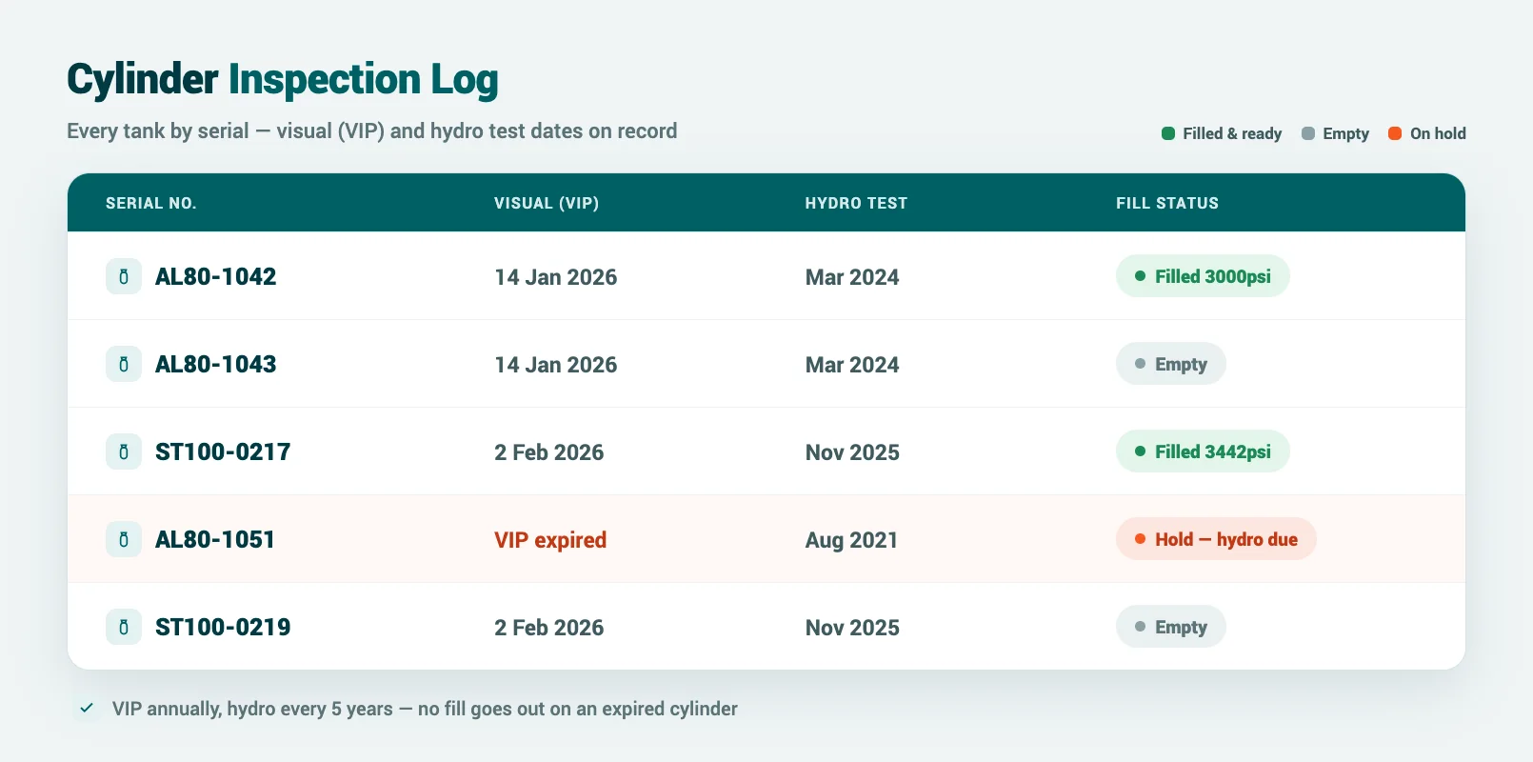Click the VISUAL (VIP) column header
1533x762 pixels.
point(547,203)
